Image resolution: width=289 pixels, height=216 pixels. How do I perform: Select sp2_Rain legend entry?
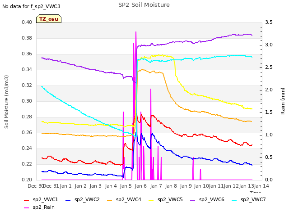pyautogui.click(x=39, y=207)
